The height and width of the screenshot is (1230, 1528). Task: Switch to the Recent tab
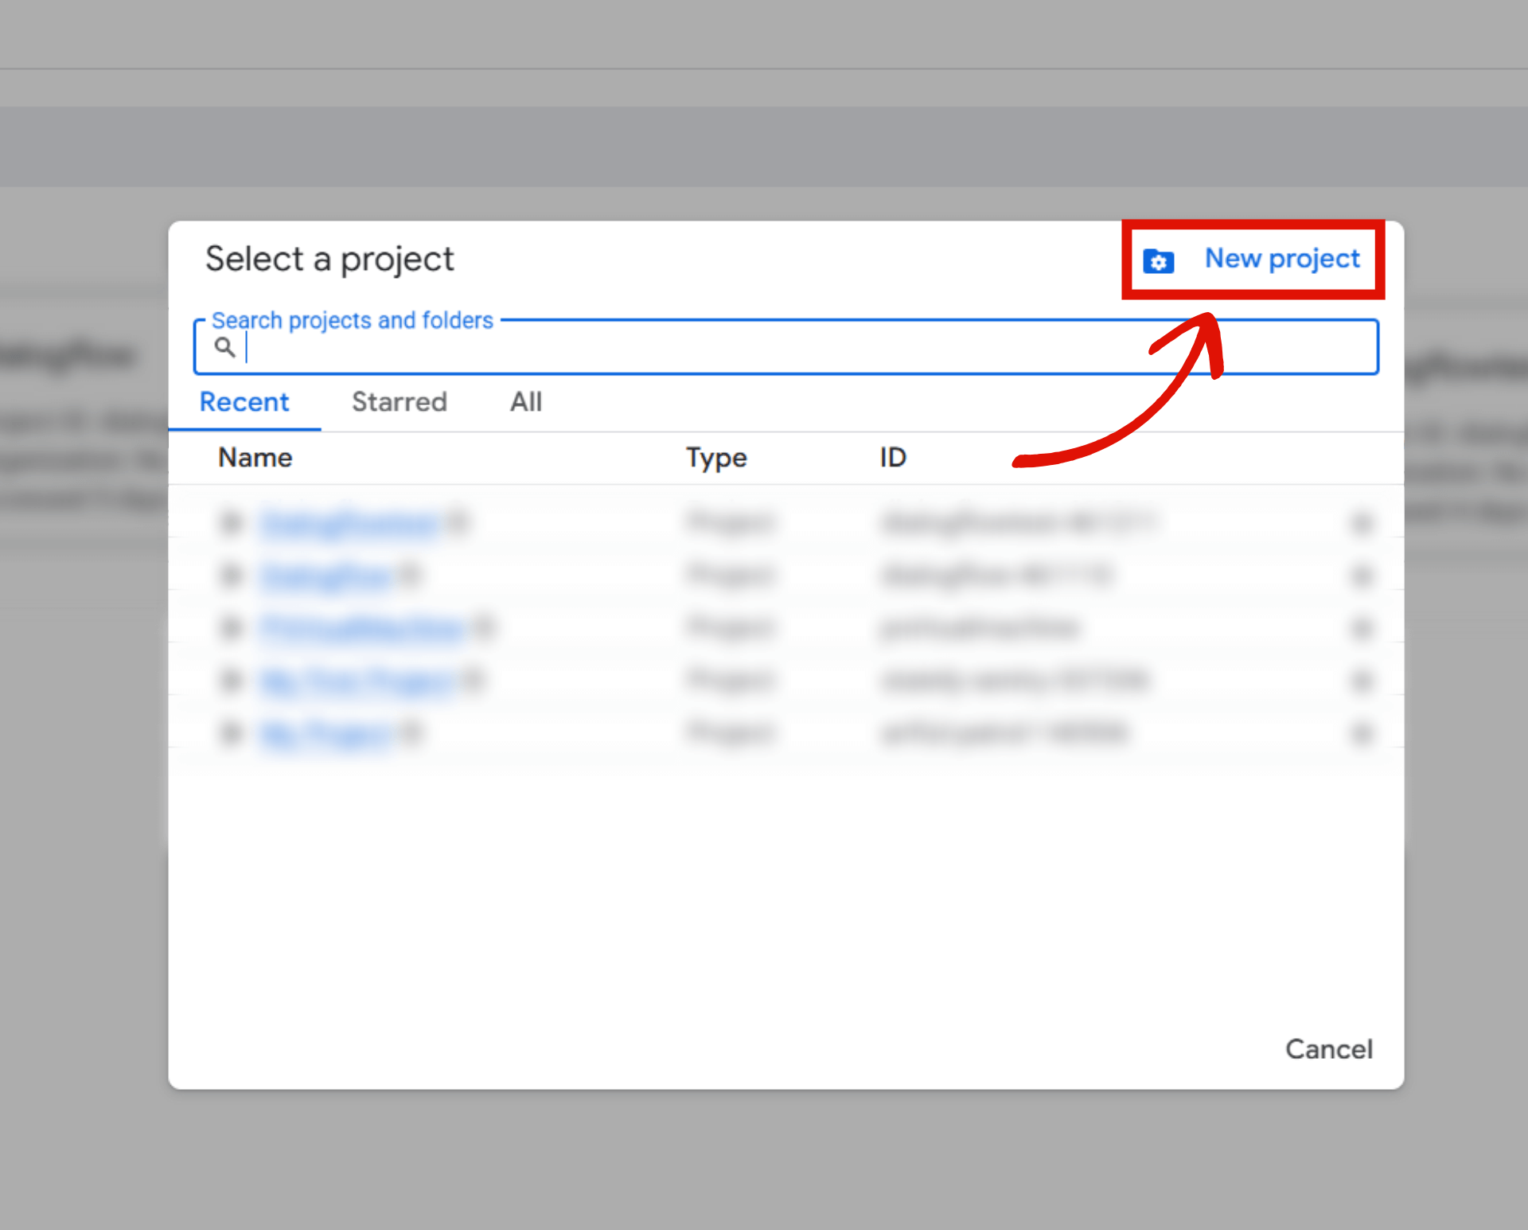click(244, 402)
